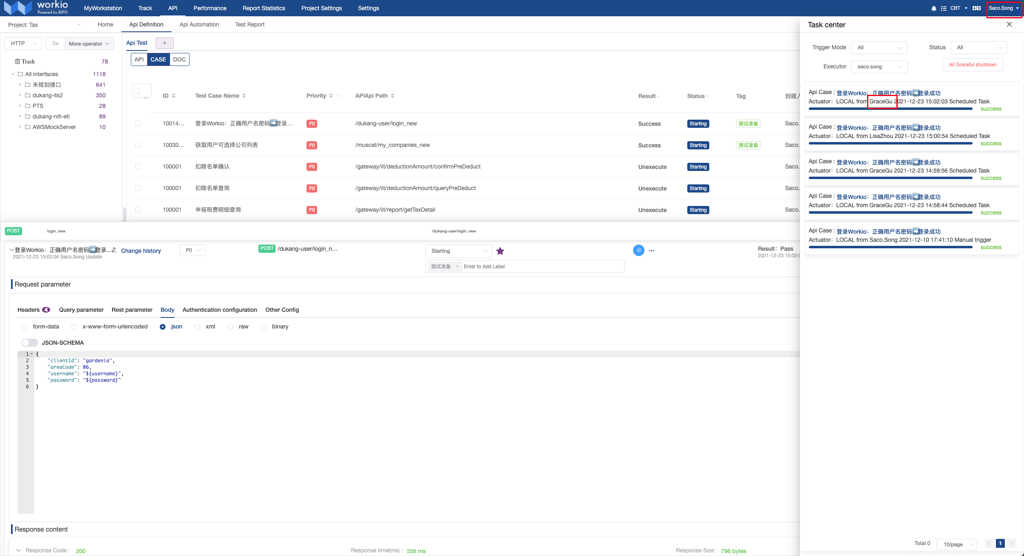Image resolution: width=1024 pixels, height=556 pixels.
Task: Open the Starting status dropdown
Action: [x=459, y=251]
